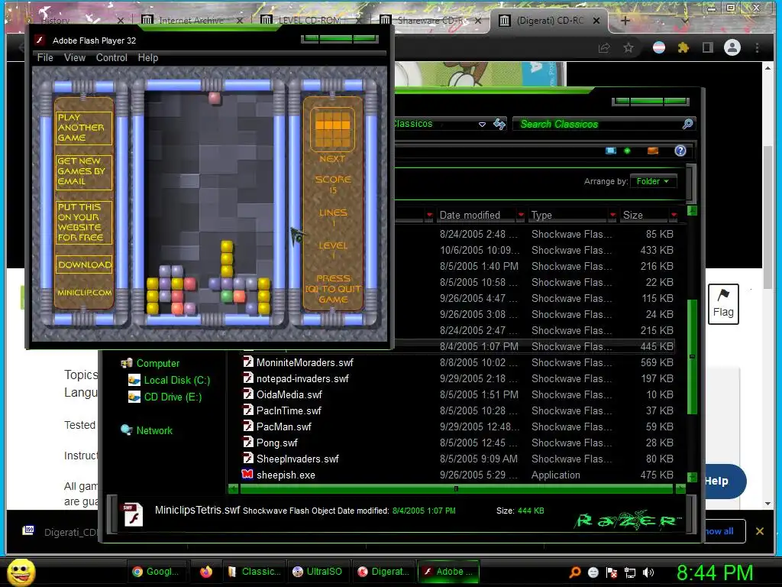This screenshot has width=782, height=587.
Task: Click the sheepish.exe application icon
Action: tap(247, 474)
